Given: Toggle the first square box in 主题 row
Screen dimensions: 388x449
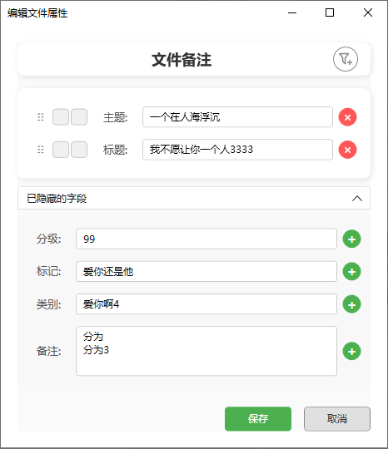Looking at the screenshot, I should pos(61,117).
